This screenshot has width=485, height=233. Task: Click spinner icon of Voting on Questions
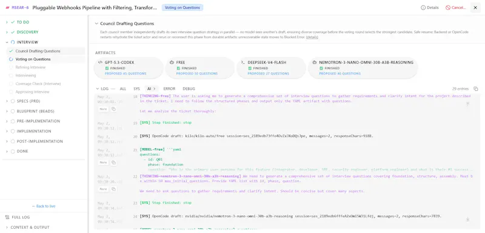pos(11,59)
